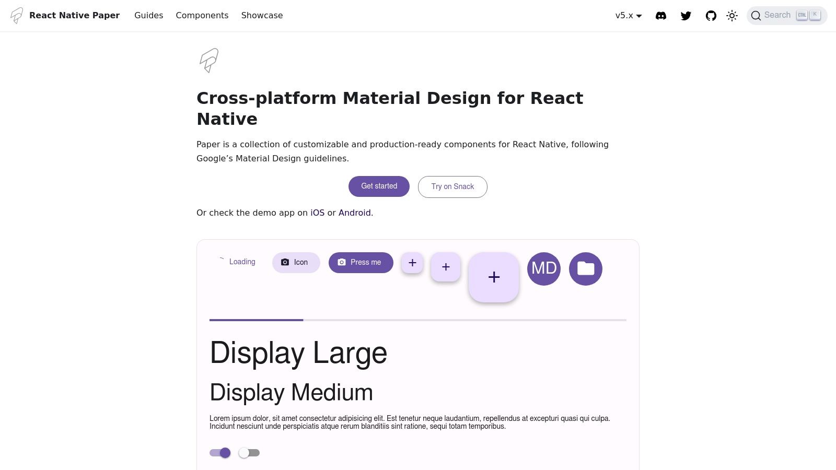Click the Press me button

pyautogui.click(x=361, y=262)
